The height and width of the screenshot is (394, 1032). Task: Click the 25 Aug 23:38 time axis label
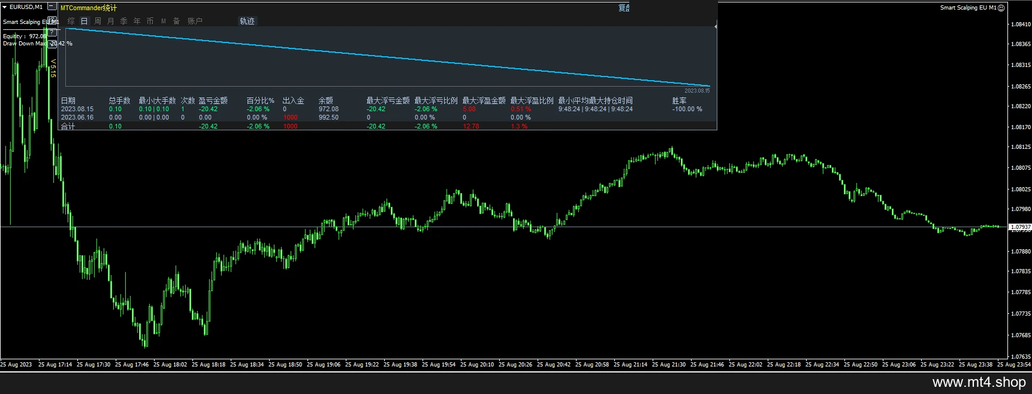(976, 364)
